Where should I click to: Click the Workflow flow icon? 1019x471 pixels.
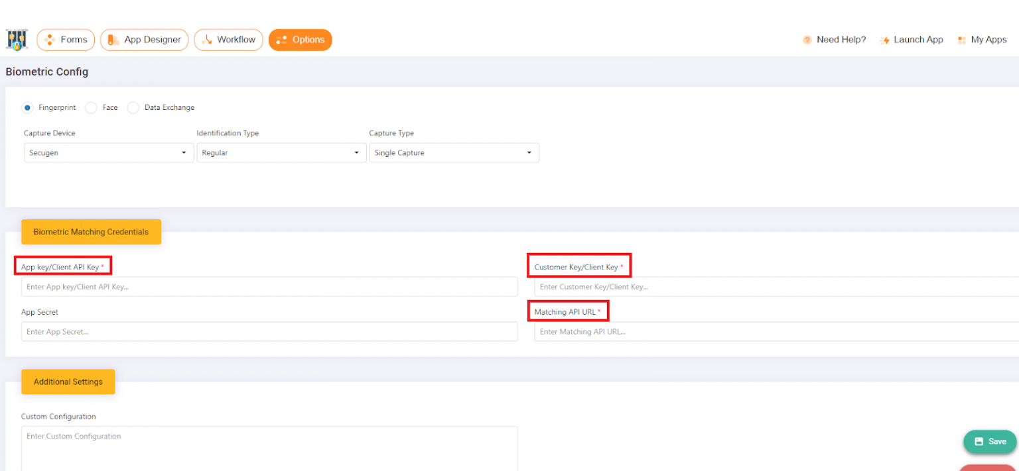[206, 40]
